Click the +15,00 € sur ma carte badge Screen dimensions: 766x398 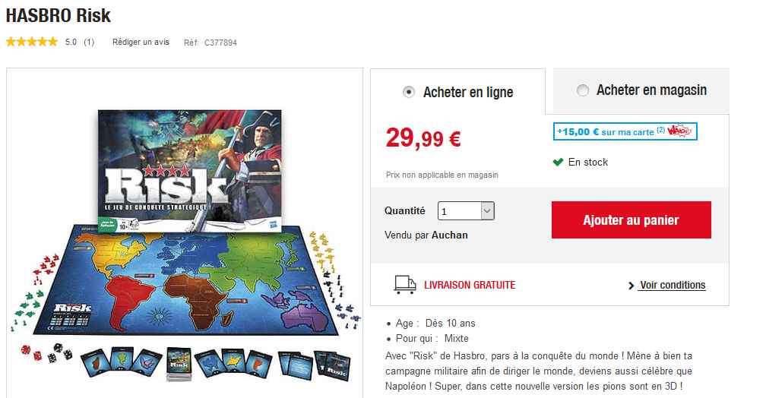click(x=625, y=131)
